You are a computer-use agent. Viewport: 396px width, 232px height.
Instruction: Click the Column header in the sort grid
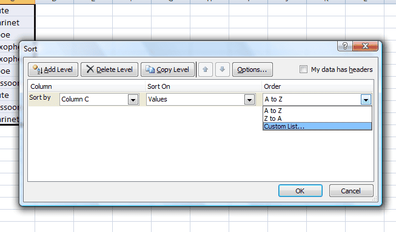pyautogui.click(x=86, y=86)
